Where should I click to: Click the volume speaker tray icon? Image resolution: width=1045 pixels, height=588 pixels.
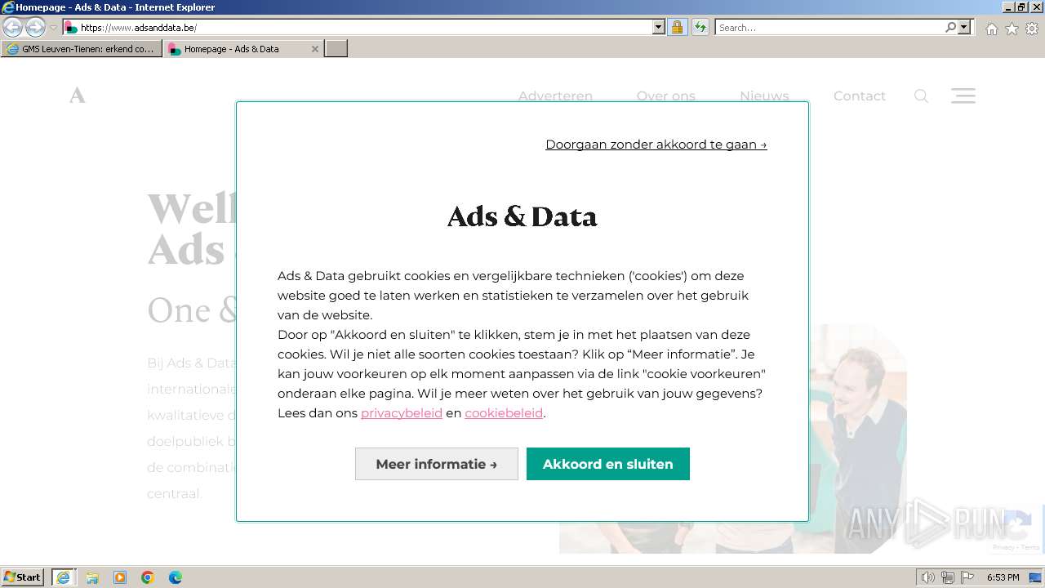pos(928,577)
